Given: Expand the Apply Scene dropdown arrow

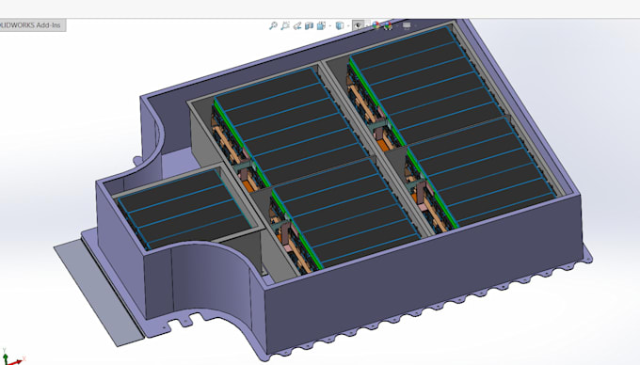Looking at the screenshot, I should point(397,25).
